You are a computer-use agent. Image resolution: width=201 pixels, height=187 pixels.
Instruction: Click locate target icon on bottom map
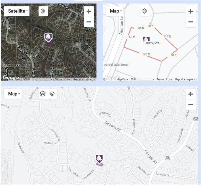point(52,94)
